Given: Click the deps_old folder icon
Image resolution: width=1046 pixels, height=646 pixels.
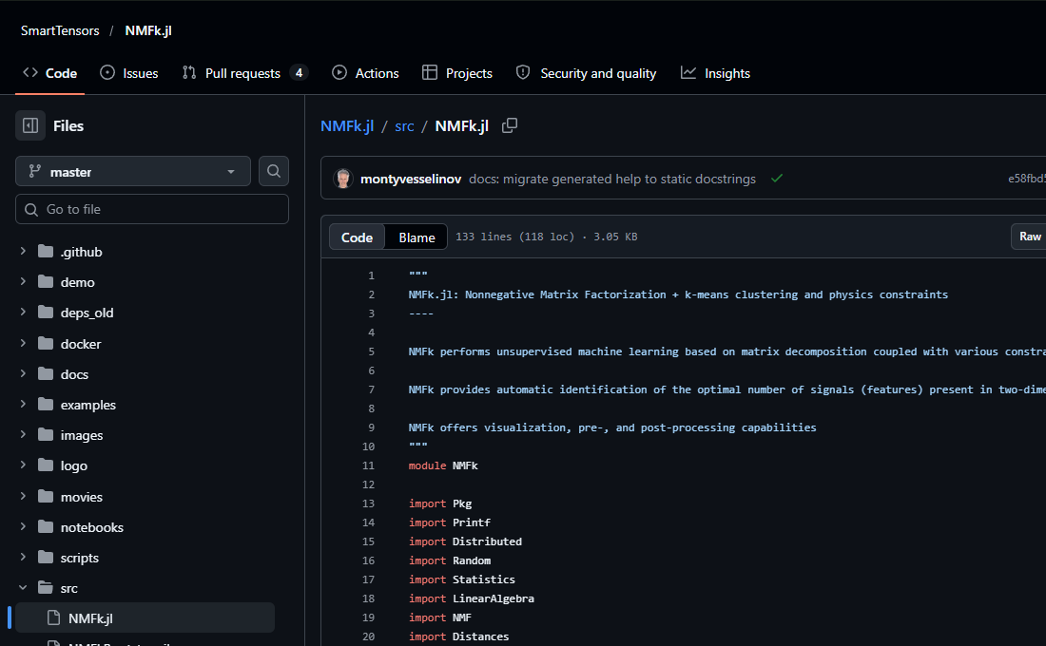Looking at the screenshot, I should [x=46, y=312].
